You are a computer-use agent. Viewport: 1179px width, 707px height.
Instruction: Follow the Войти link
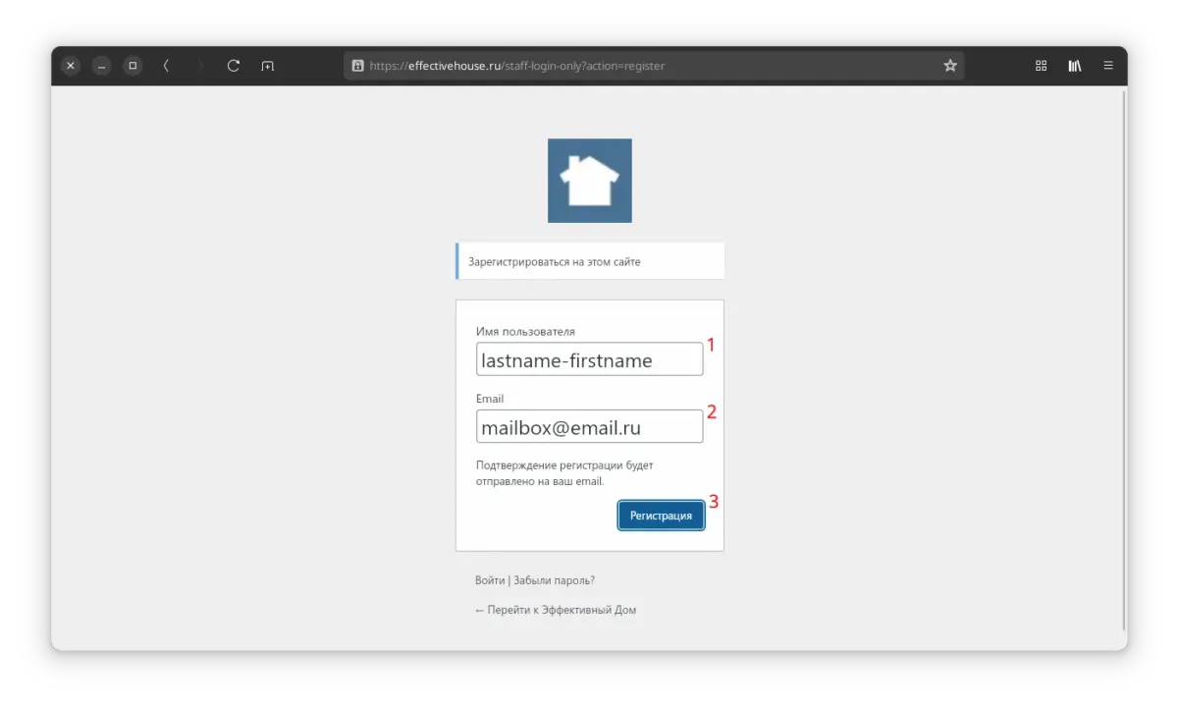click(489, 580)
